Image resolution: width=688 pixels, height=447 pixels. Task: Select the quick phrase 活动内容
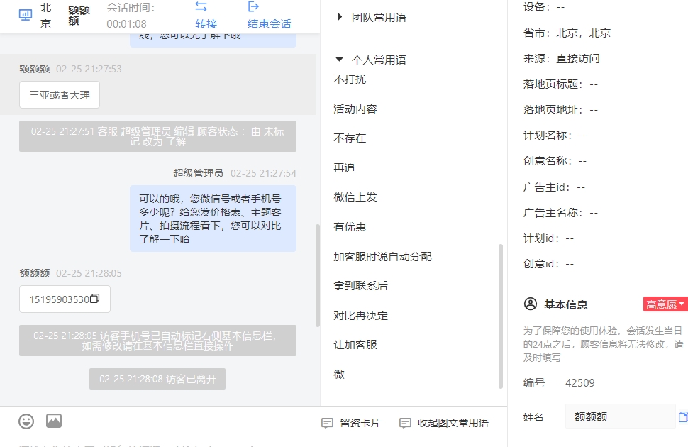[355, 109]
